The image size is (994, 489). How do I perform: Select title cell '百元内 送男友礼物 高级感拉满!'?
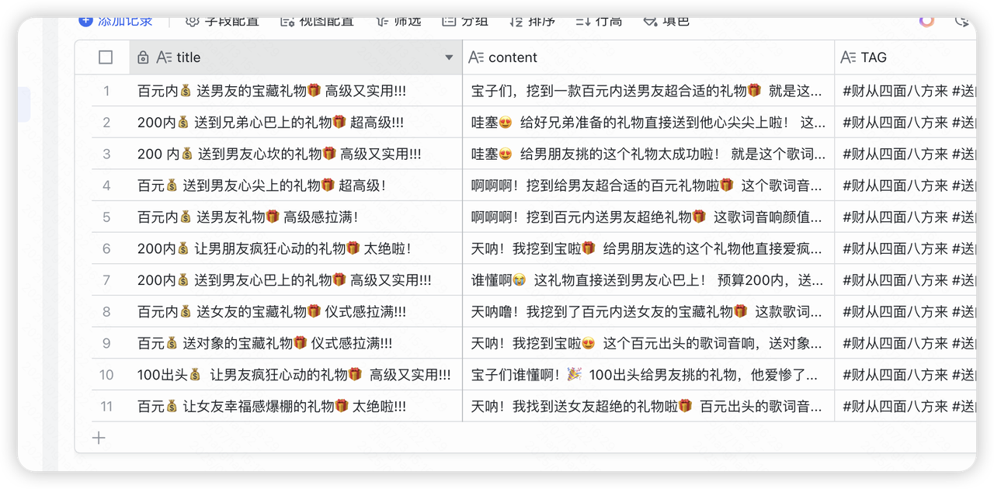coord(296,217)
